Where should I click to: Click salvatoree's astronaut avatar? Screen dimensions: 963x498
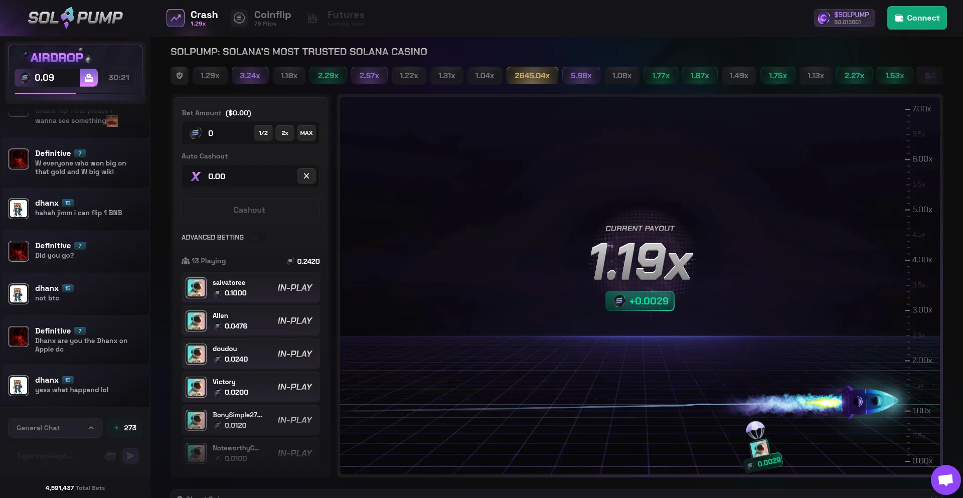point(196,288)
